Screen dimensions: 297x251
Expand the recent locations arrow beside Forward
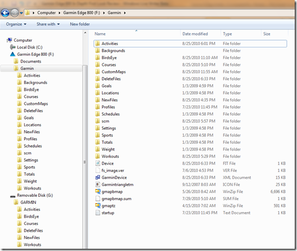[21, 13]
